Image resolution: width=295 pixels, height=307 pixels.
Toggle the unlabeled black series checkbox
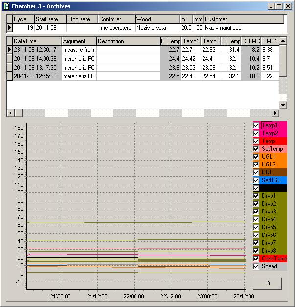click(256, 188)
